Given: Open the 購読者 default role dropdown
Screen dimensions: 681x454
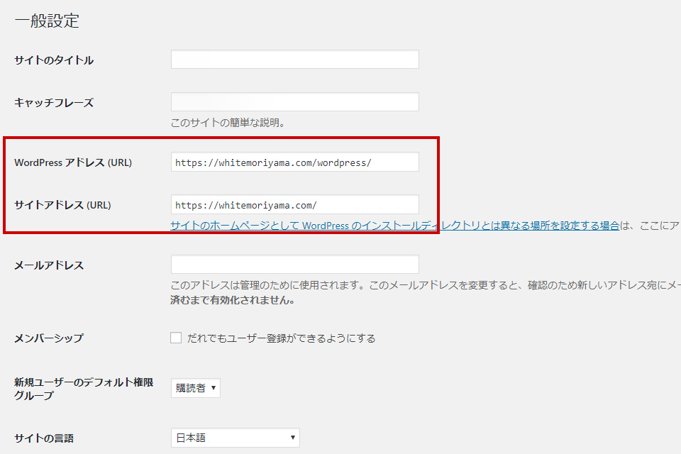Looking at the screenshot, I should tap(196, 388).
